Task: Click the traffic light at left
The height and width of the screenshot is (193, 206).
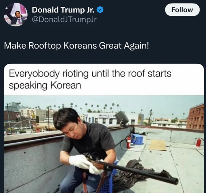Action: tap(37, 119)
